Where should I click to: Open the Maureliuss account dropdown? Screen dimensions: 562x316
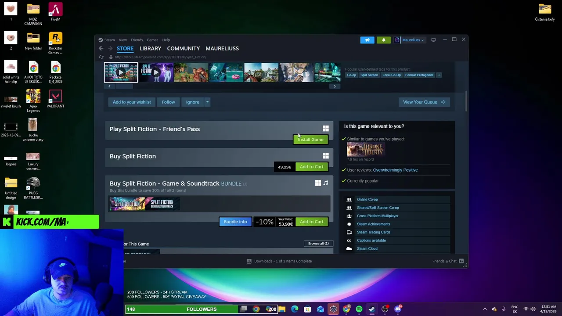coord(410,40)
